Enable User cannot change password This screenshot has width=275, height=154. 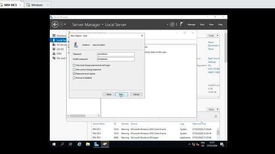tap(74, 70)
